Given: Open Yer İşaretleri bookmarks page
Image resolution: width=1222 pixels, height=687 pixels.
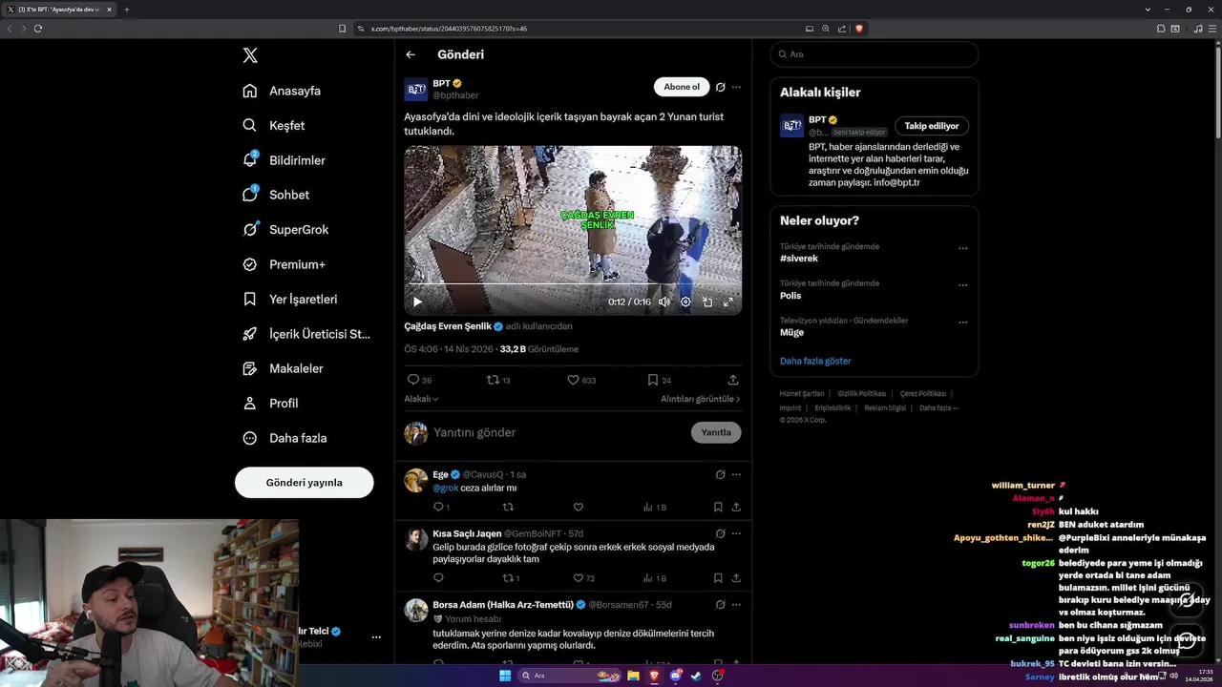Looking at the screenshot, I should [x=289, y=299].
